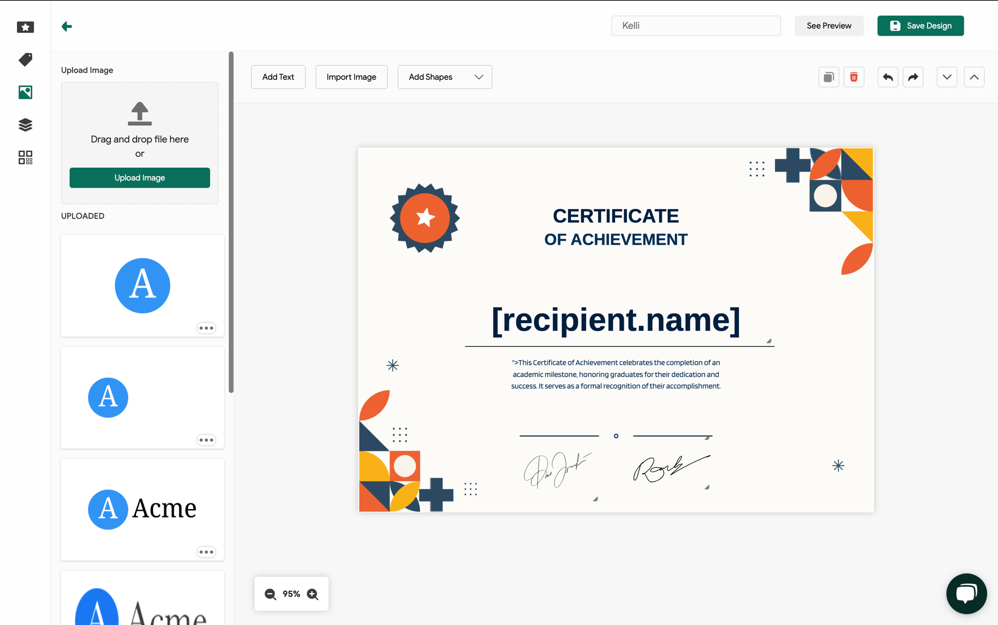Click the 95% zoom level label
Viewport: 998px width, 625px height.
coord(291,594)
